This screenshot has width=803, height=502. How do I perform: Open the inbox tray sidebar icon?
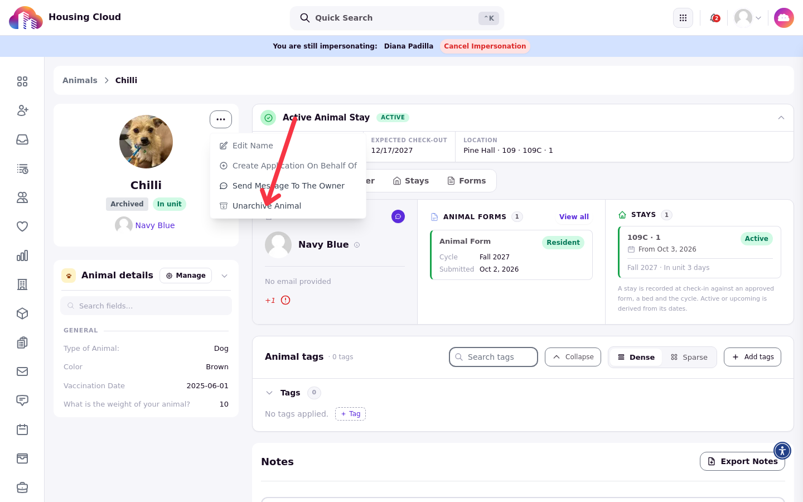[x=22, y=139]
